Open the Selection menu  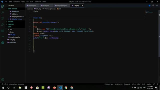16,2
